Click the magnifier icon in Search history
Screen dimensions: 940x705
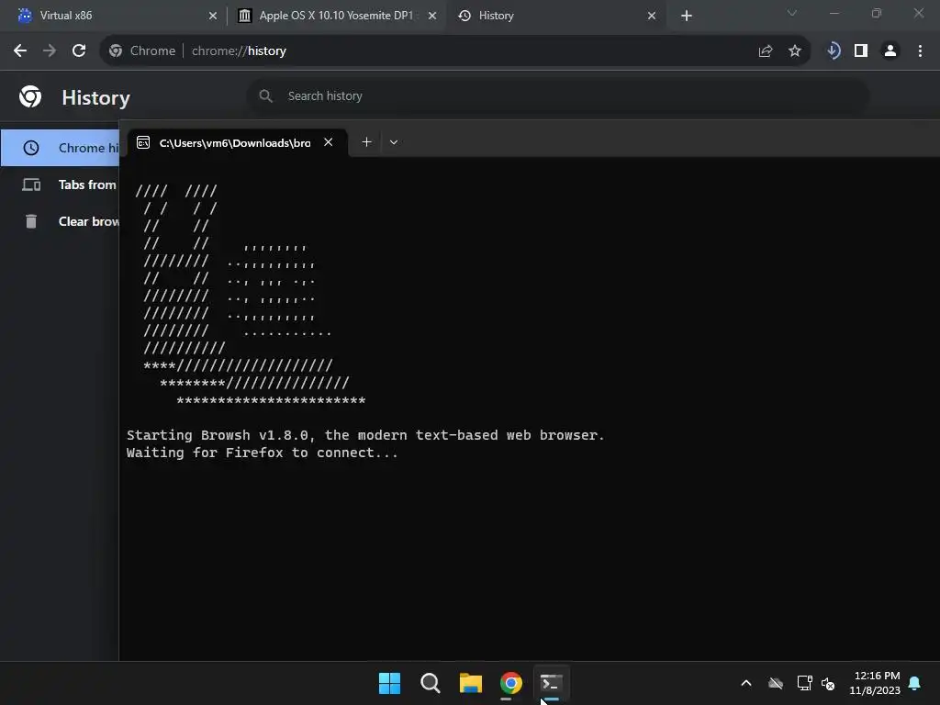265,95
